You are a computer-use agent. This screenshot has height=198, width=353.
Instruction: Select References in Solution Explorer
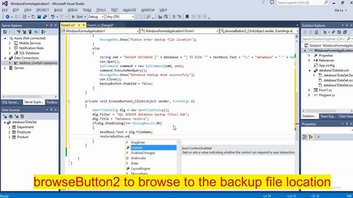[x=326, y=61]
